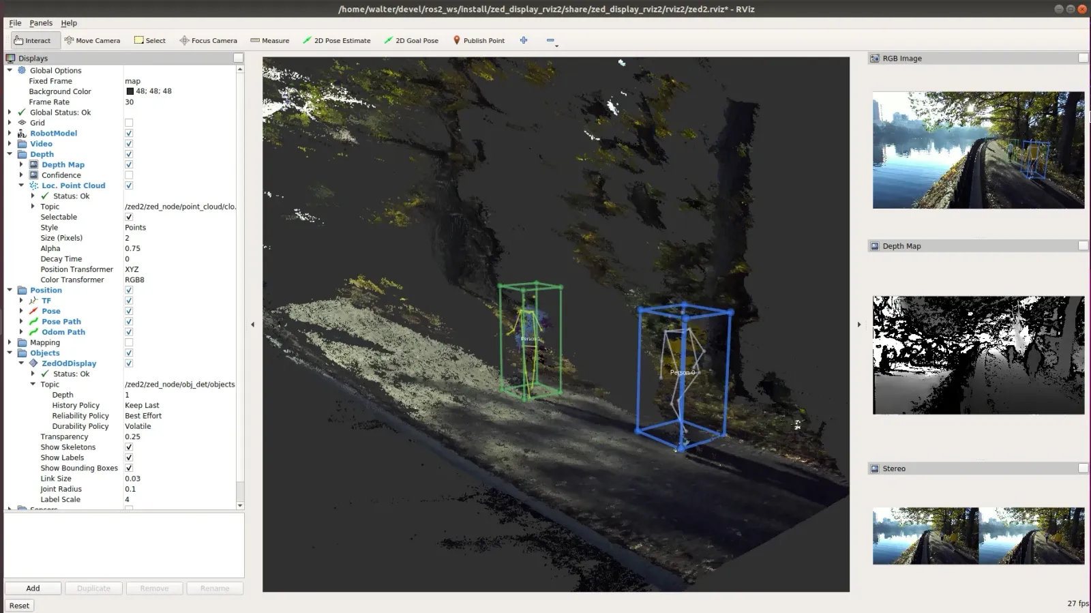
Task: Open the Panels menu
Action: (x=41, y=23)
